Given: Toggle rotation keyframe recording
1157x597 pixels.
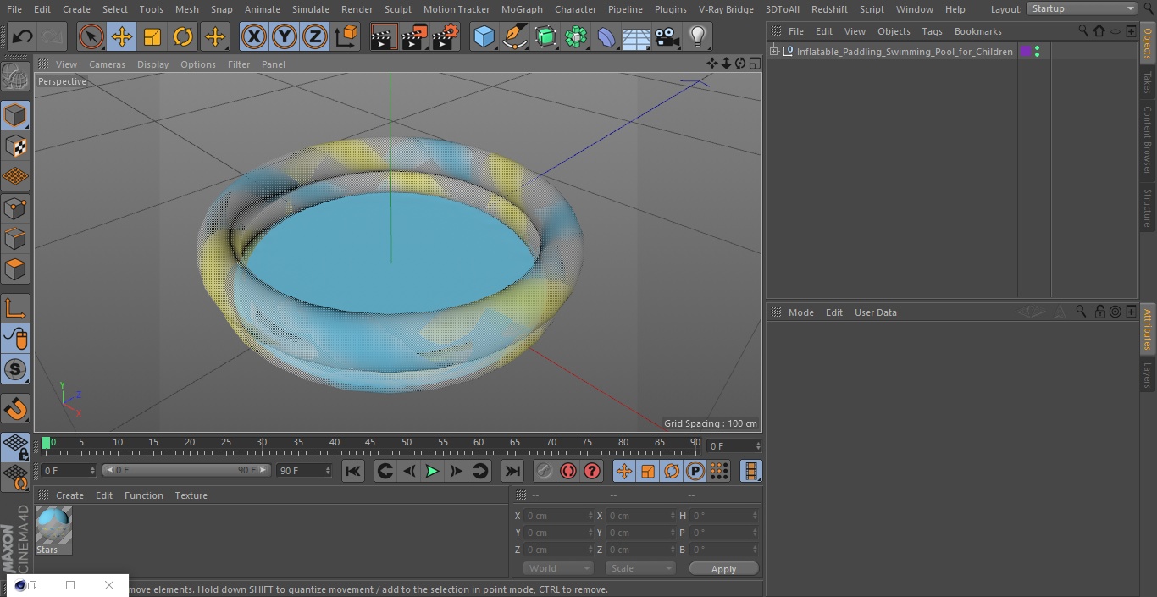Looking at the screenshot, I should [x=672, y=471].
